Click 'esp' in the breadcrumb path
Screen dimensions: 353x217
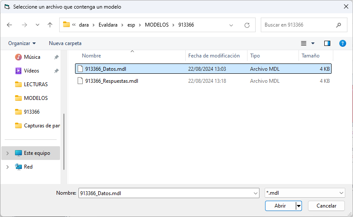131,25
